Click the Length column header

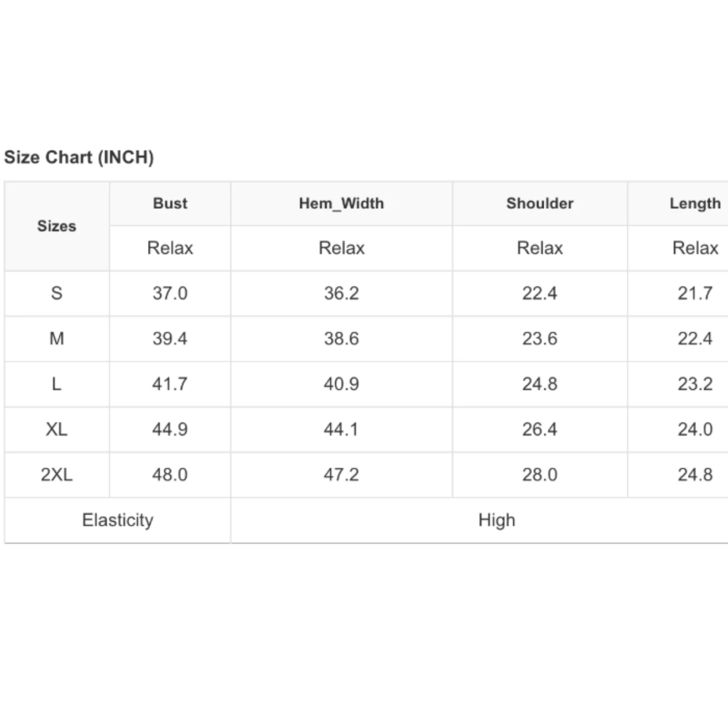695,203
